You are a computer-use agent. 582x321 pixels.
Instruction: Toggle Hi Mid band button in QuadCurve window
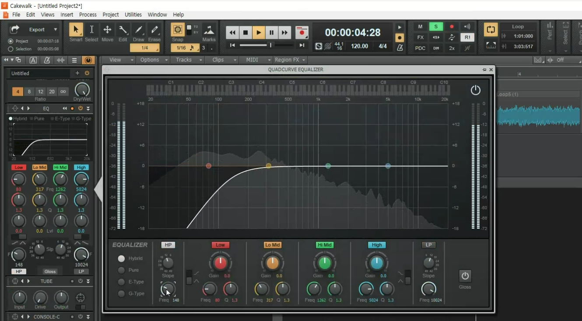(325, 245)
